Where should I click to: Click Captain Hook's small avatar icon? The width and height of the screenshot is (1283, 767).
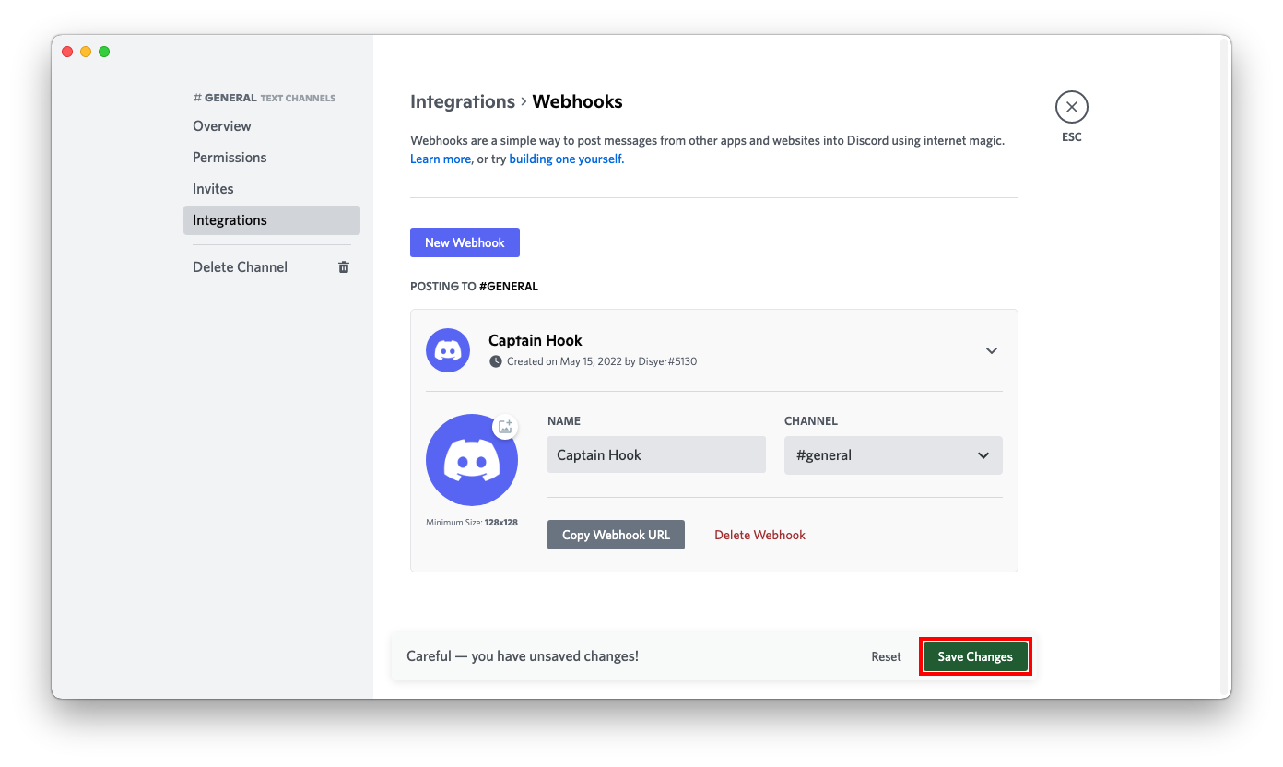(x=447, y=350)
